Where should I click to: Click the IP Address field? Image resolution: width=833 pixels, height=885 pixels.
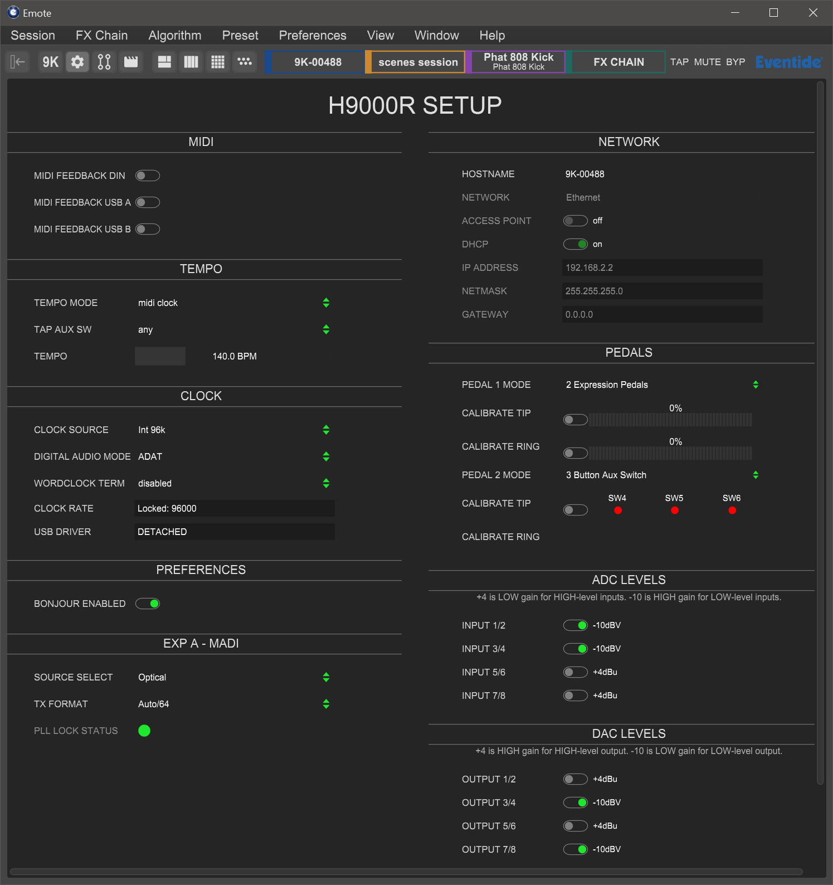click(662, 268)
